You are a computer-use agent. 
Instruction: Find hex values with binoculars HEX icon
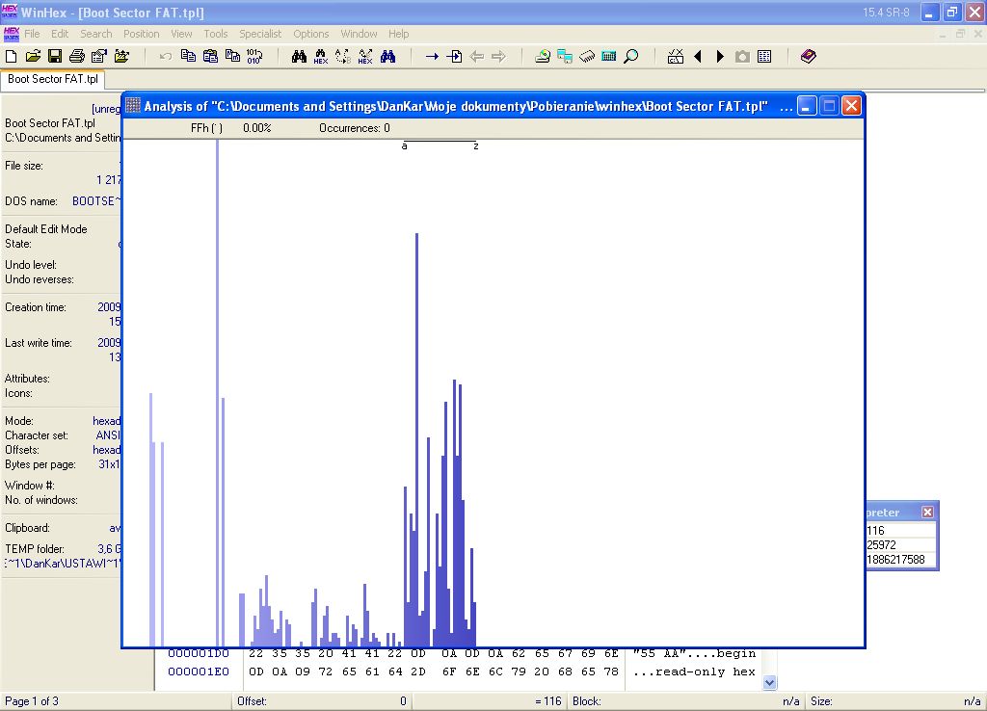pyautogui.click(x=321, y=57)
